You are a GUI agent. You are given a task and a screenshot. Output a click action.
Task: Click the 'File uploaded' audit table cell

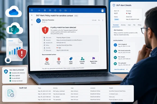pyautogui.click(x=57, y=99)
